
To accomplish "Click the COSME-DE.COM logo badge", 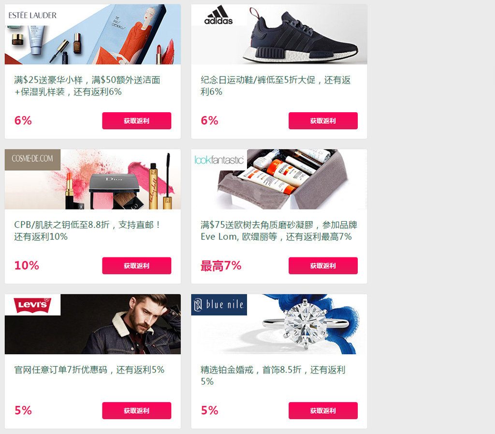I will (32, 160).
